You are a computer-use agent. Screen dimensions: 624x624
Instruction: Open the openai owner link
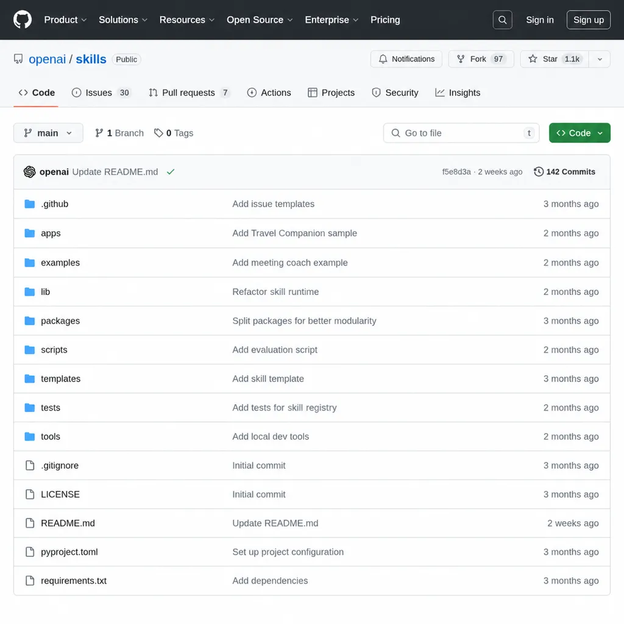point(47,59)
